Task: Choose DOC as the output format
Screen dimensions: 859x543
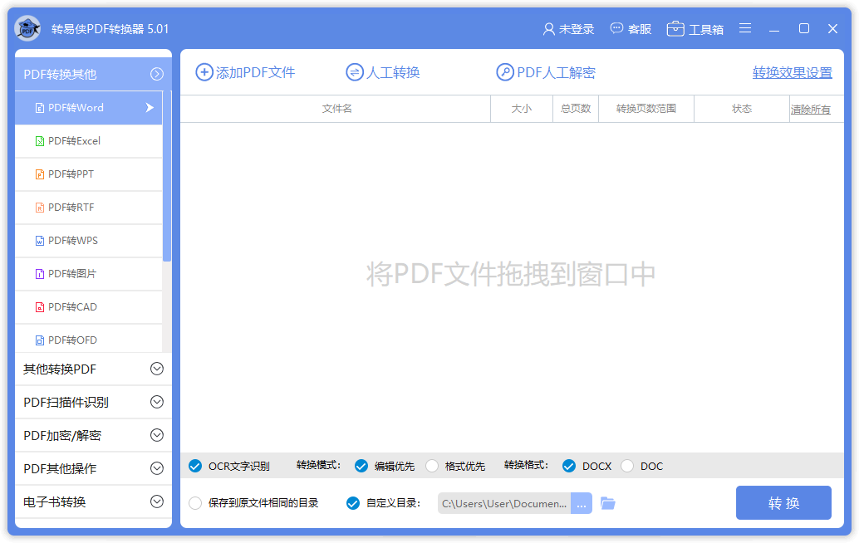Action: [x=627, y=466]
